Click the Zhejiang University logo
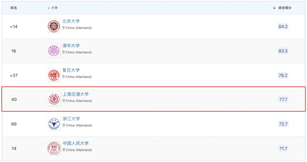Screen dimensions: 307x162 pos(54,124)
